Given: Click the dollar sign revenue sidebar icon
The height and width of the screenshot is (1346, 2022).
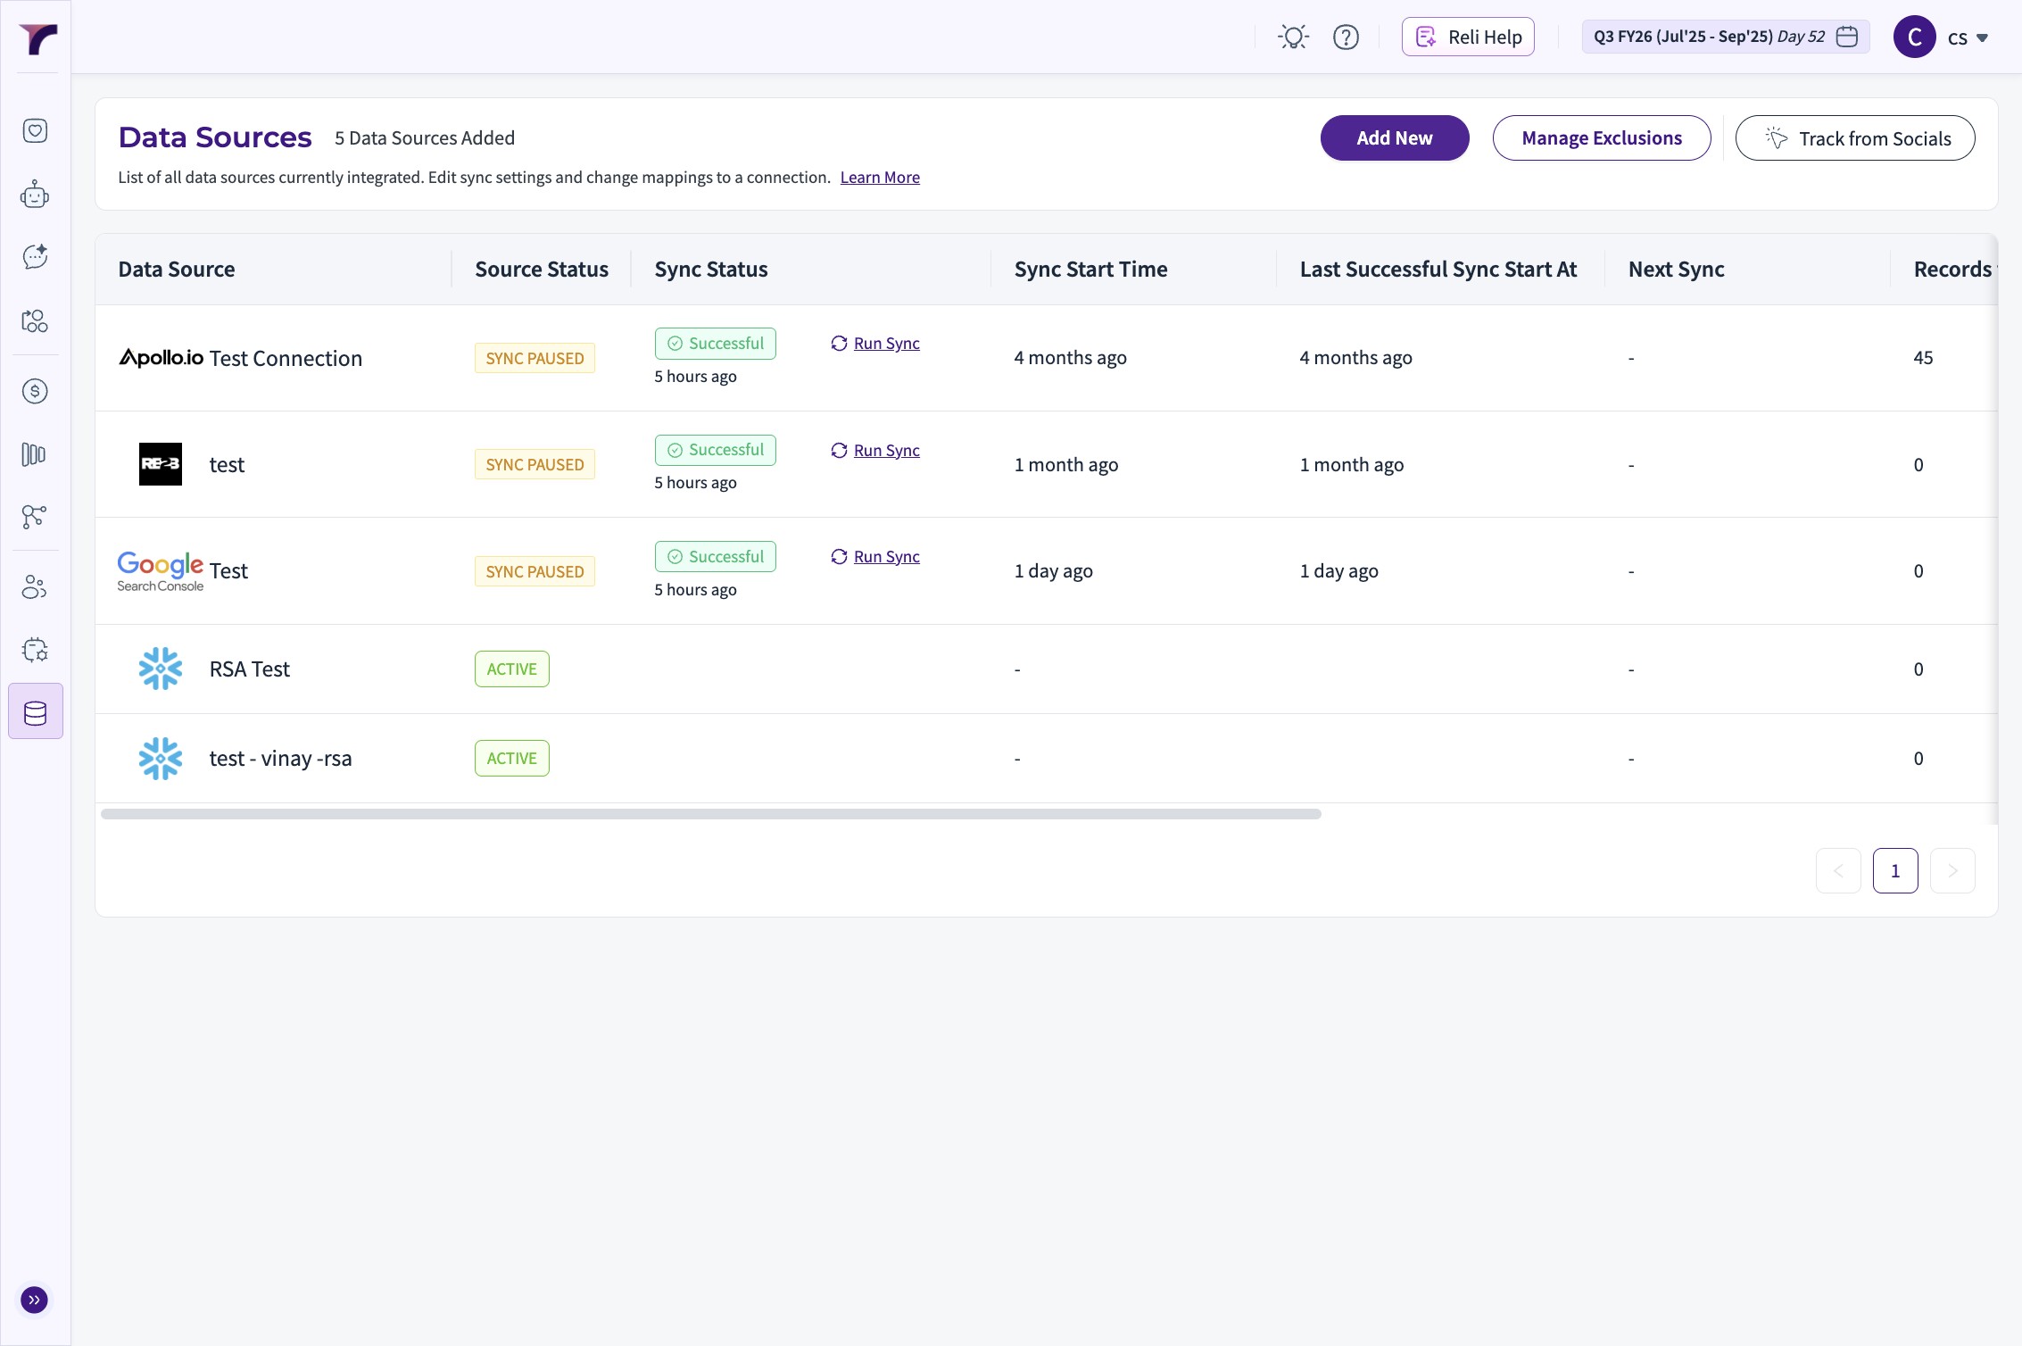Looking at the screenshot, I should pos(35,391).
